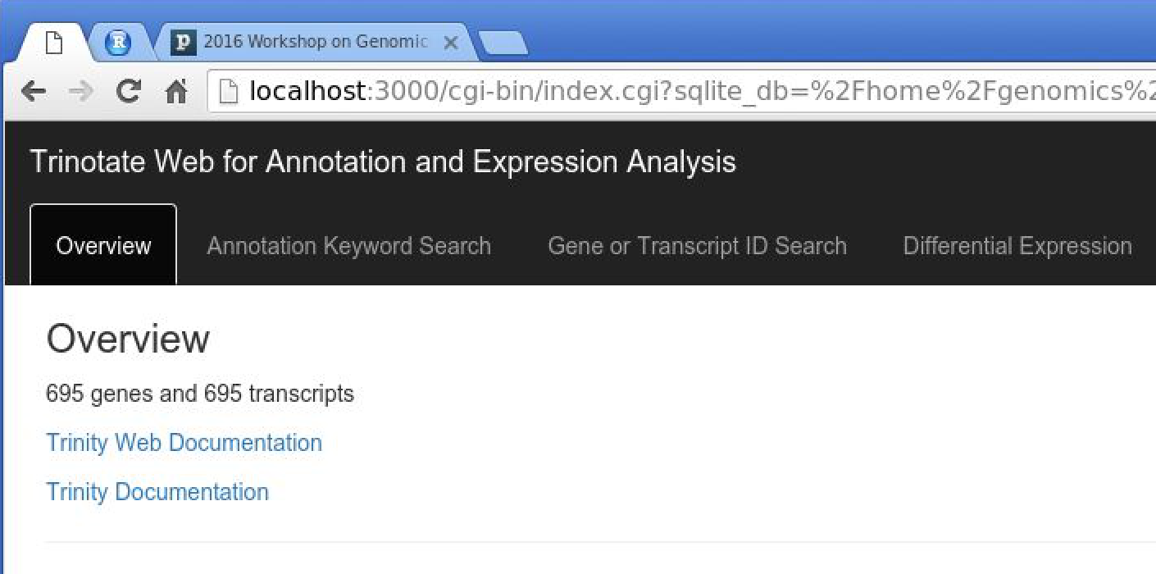This screenshot has width=1156, height=574.
Task: Open a new browser tab
Action: [503, 44]
